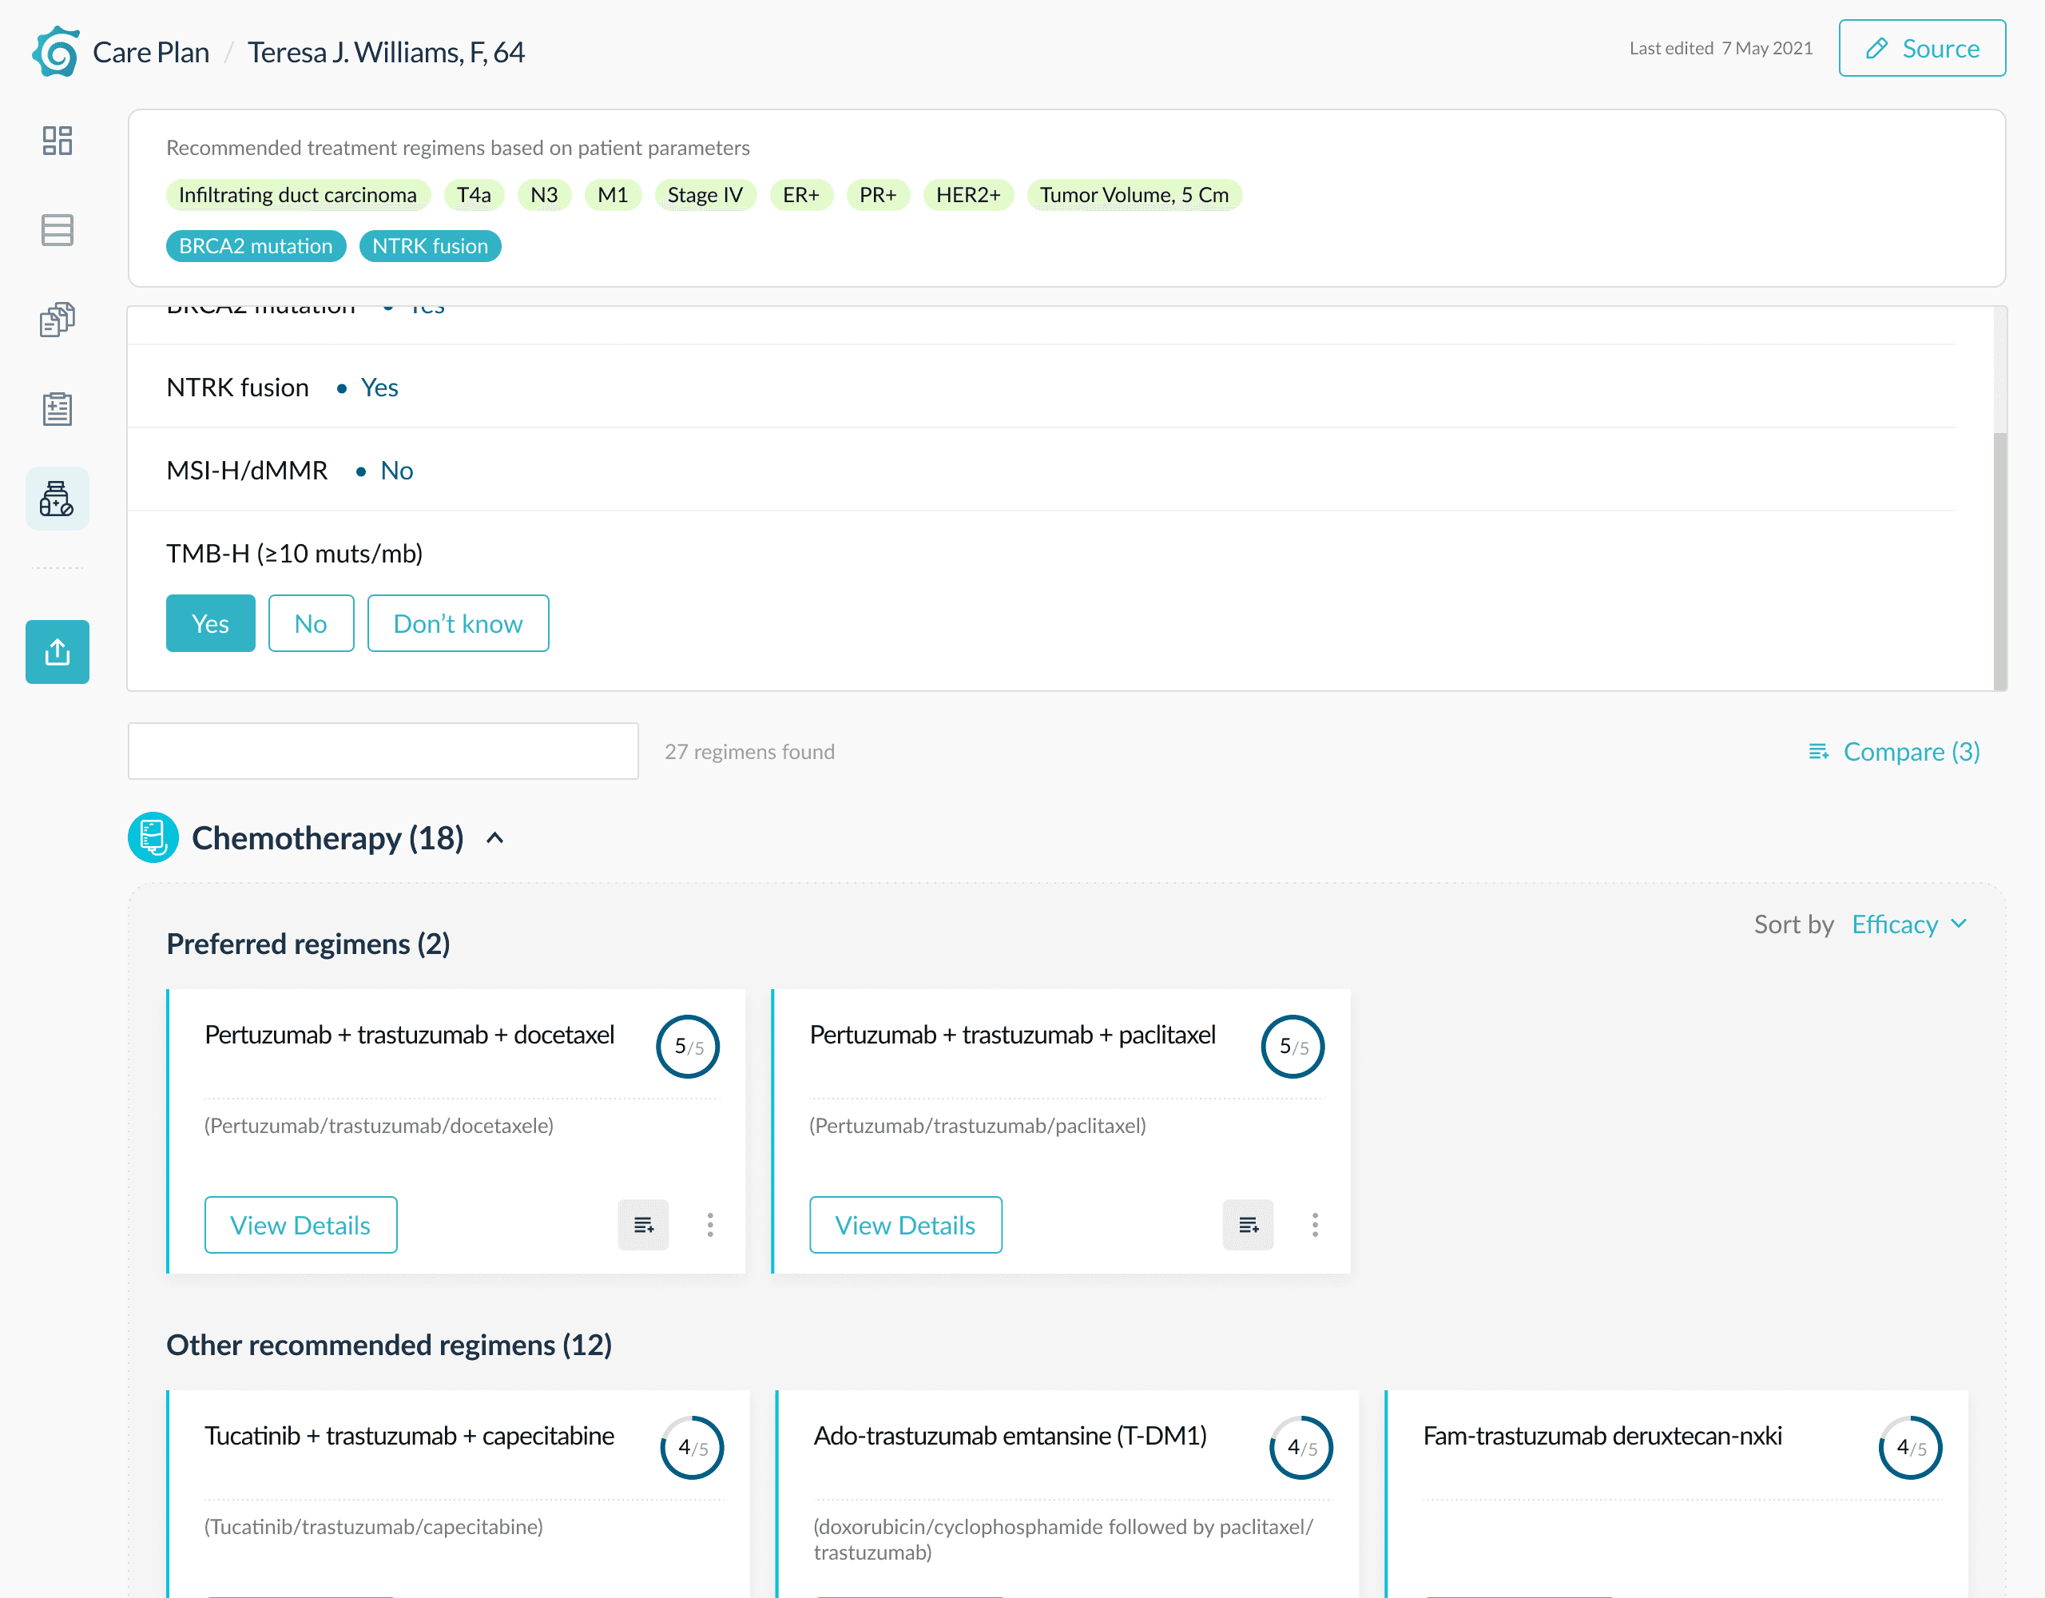Viewport: 2045px width, 1598px height.
Task: Open the documents copy sidebar icon
Action: point(58,320)
